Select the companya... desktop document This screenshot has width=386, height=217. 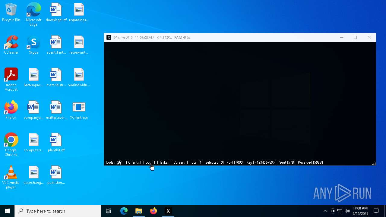click(33, 110)
